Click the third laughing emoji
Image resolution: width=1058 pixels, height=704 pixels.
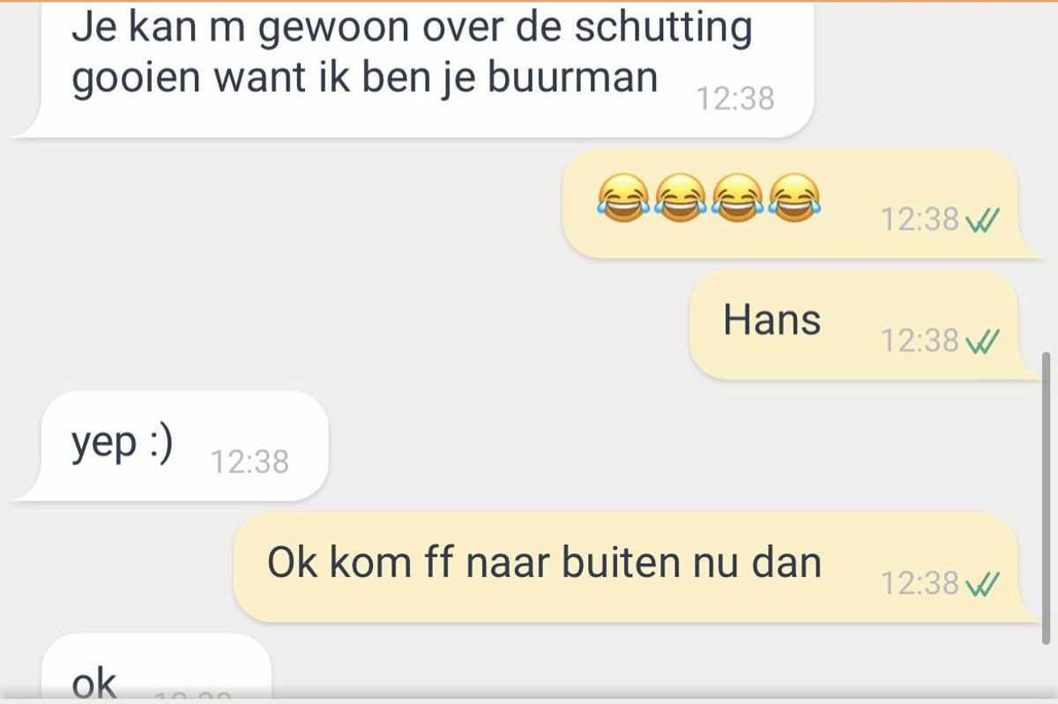pos(737,196)
